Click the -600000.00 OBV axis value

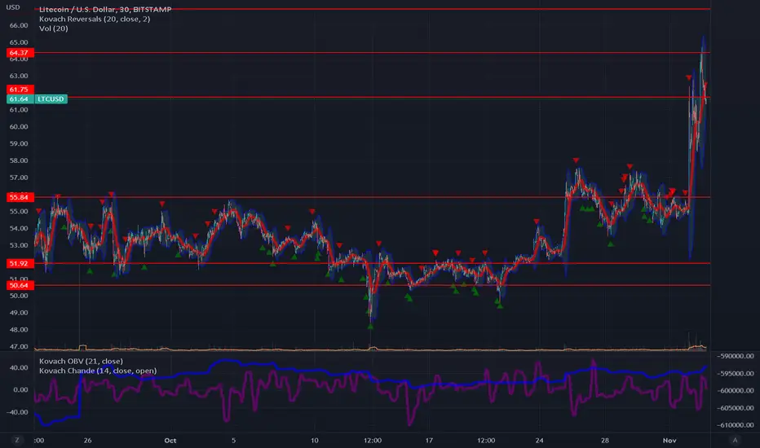click(736, 390)
